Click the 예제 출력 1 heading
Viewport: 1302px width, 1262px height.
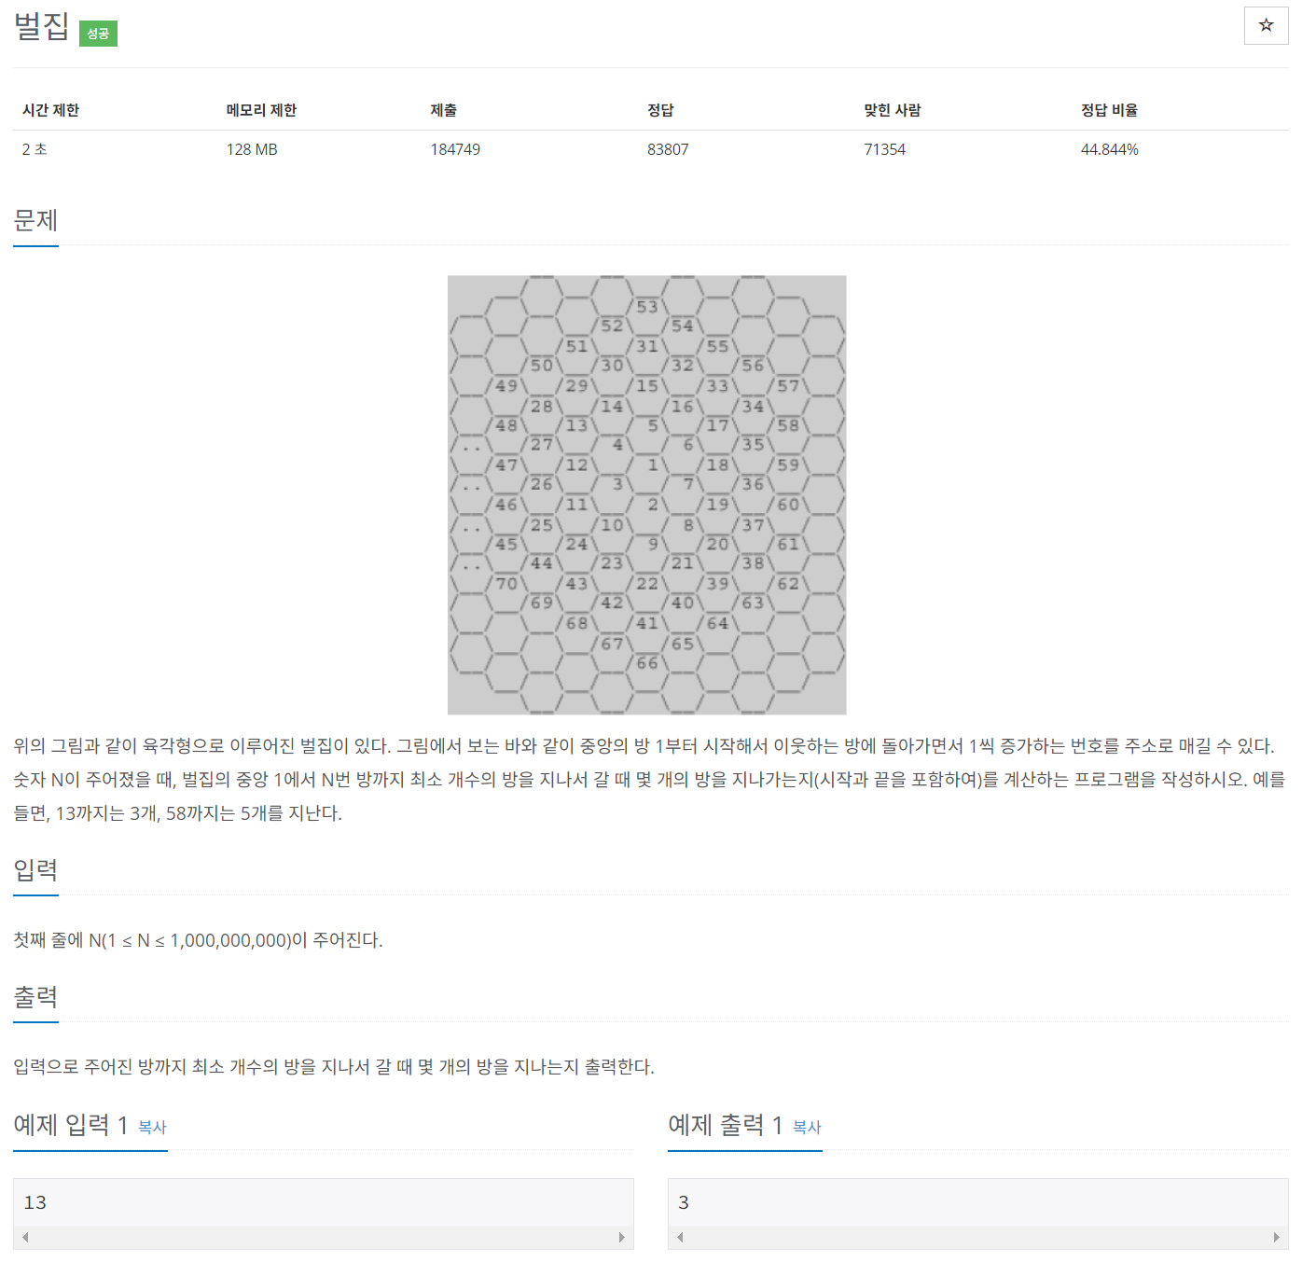(726, 1125)
